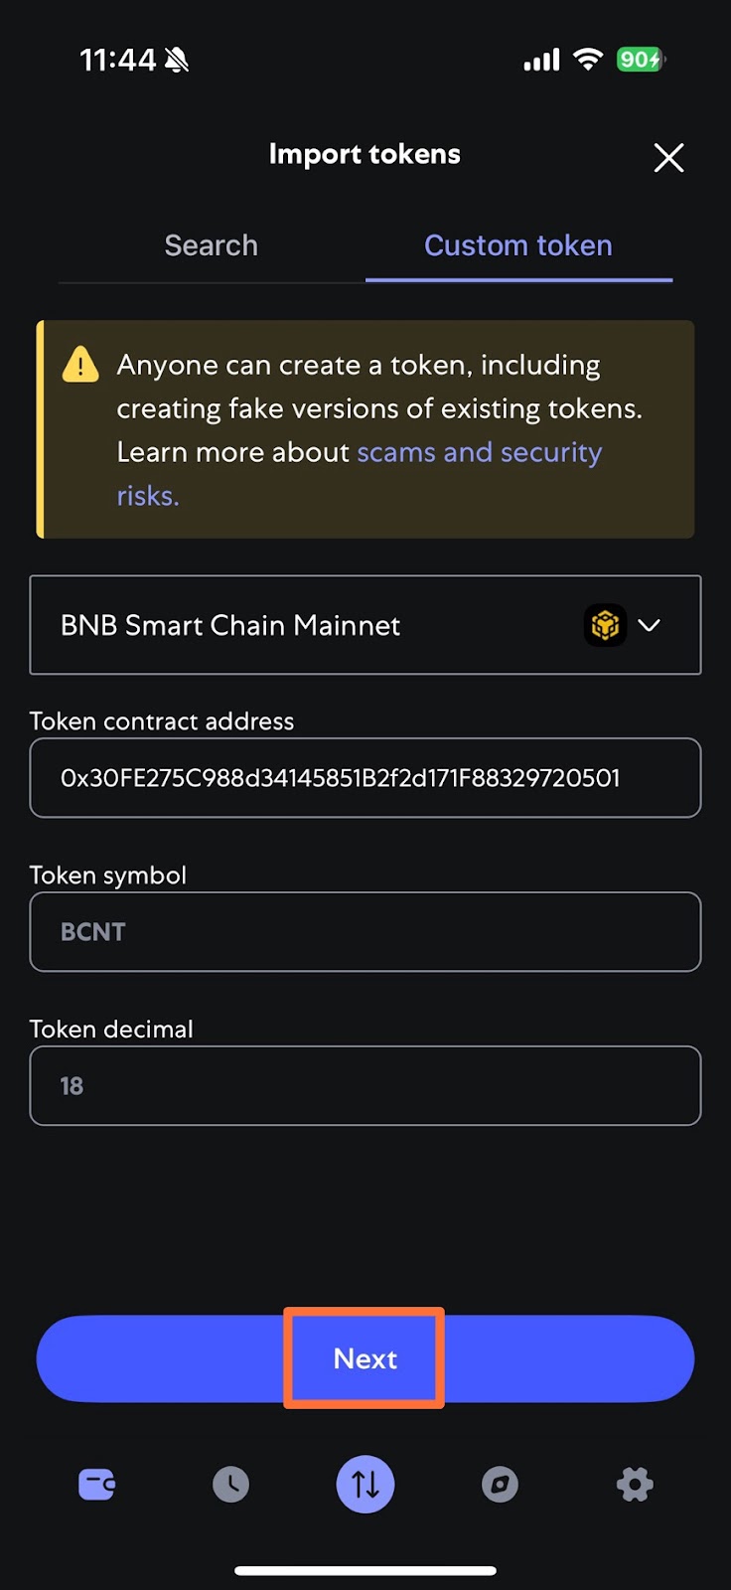
Task: Tap the yellow warning triangle icon
Action: pyautogui.click(x=80, y=365)
